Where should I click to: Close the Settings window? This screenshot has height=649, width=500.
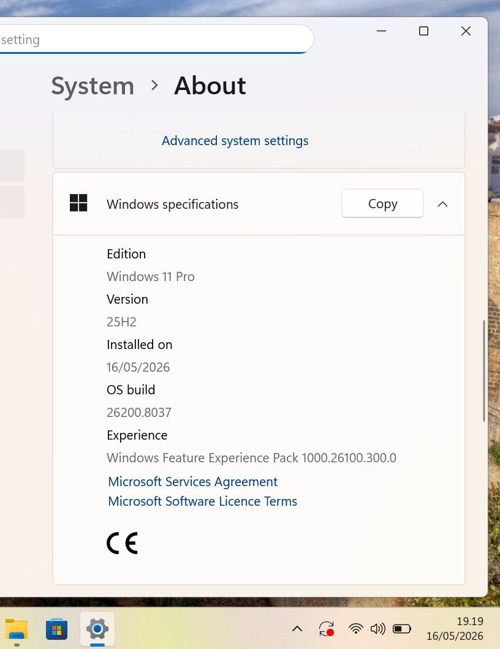466,31
